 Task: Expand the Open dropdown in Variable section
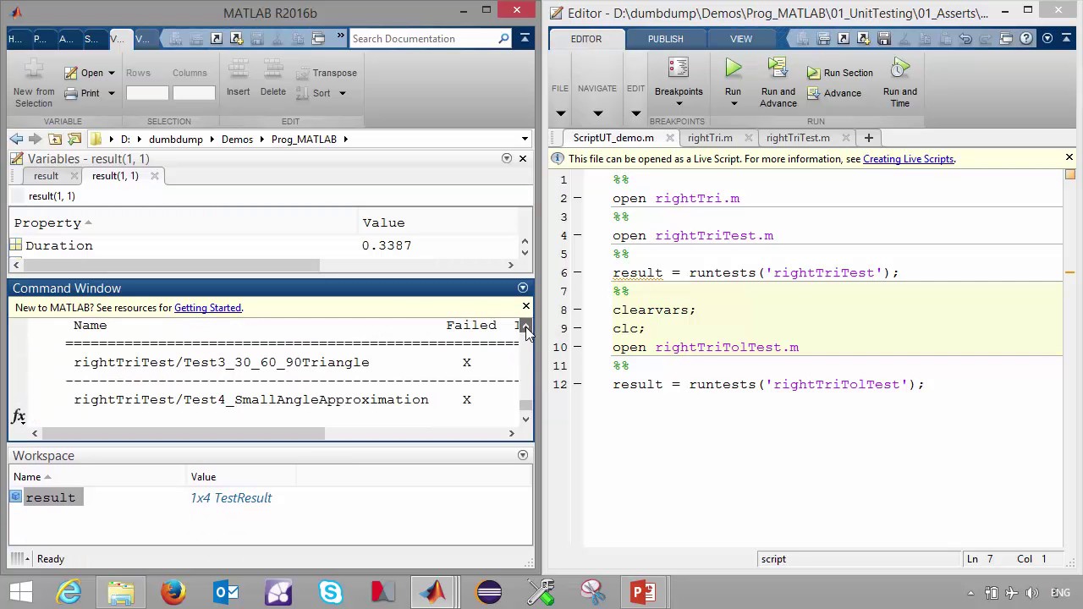pos(111,74)
